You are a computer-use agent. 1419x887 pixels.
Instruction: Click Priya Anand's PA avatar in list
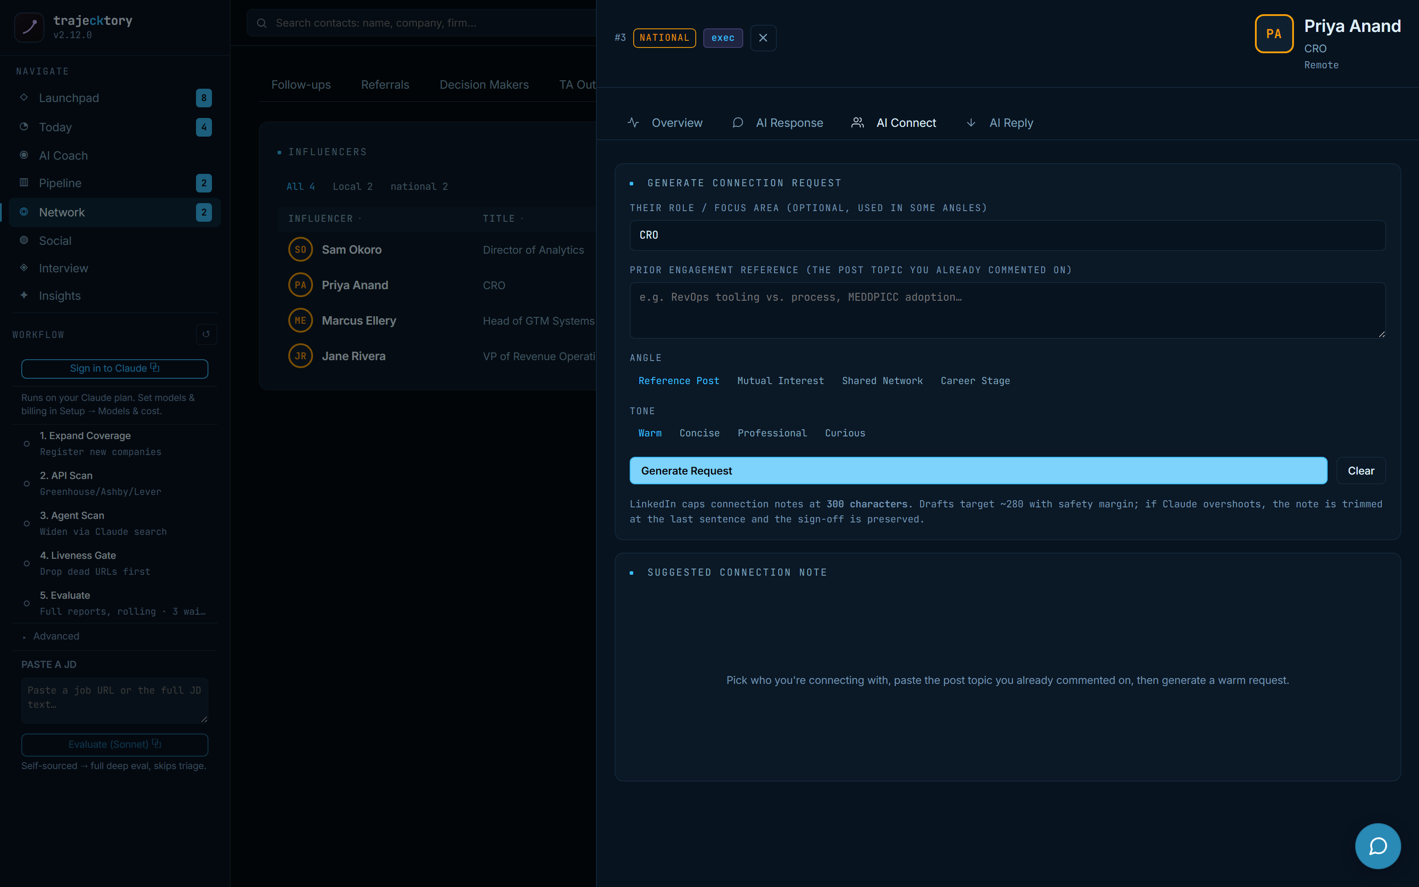(300, 285)
